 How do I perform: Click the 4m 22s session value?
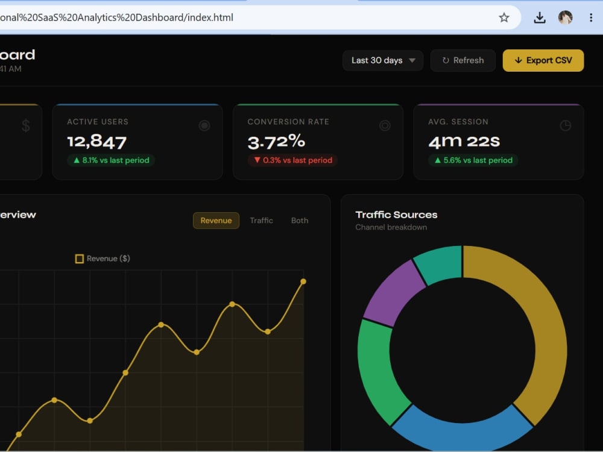464,142
